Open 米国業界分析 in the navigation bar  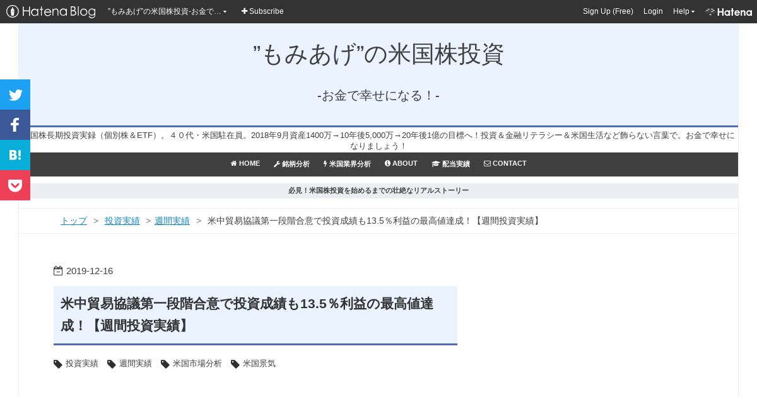347,164
